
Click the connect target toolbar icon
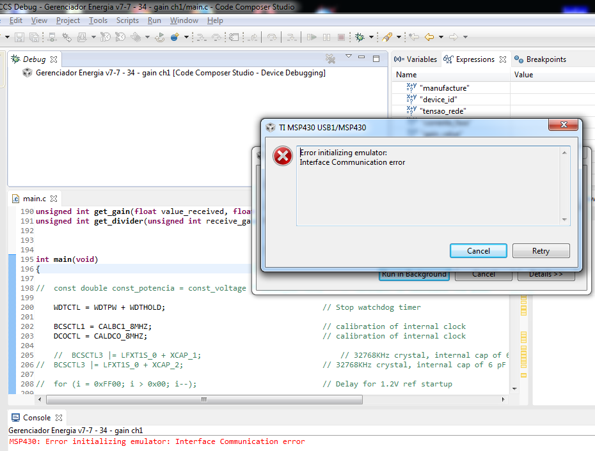pos(52,37)
